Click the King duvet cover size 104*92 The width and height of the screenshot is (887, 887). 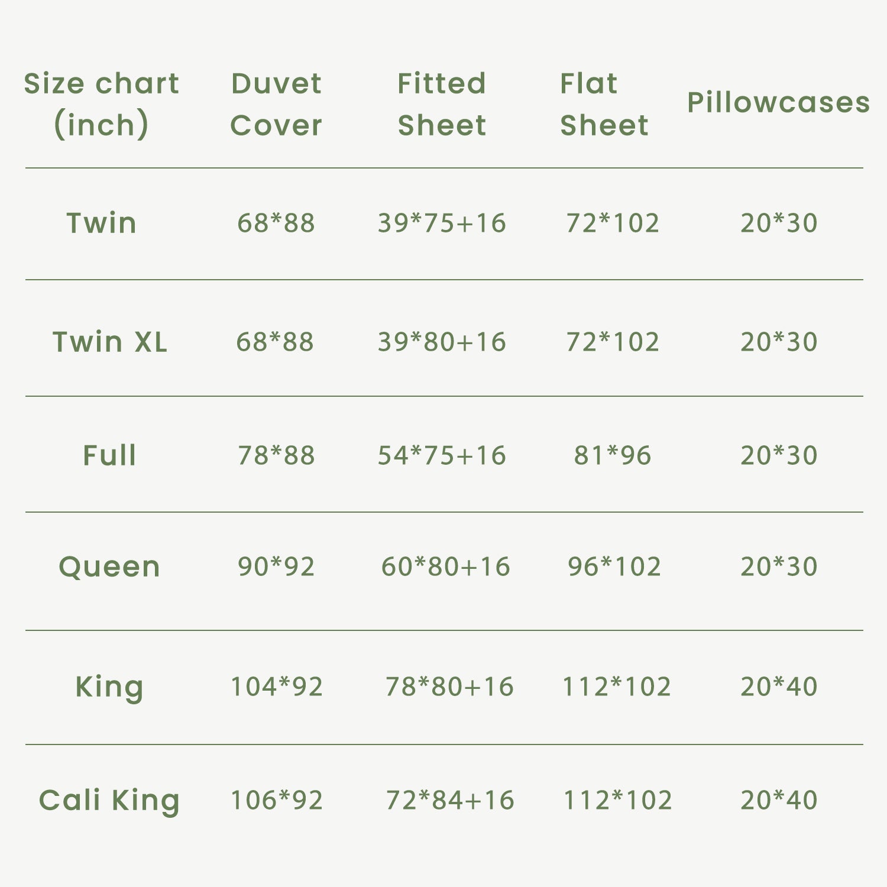pos(276,687)
